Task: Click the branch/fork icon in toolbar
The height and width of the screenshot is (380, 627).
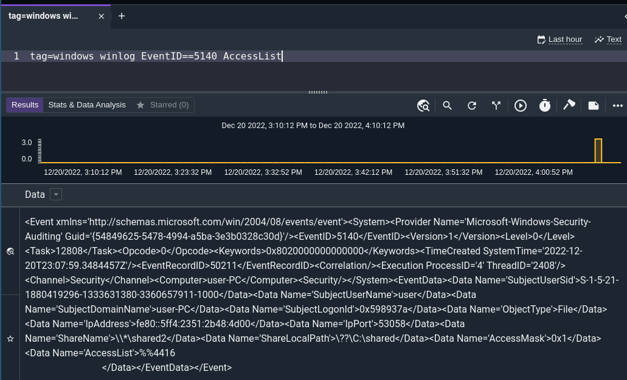Action: pyautogui.click(x=496, y=105)
